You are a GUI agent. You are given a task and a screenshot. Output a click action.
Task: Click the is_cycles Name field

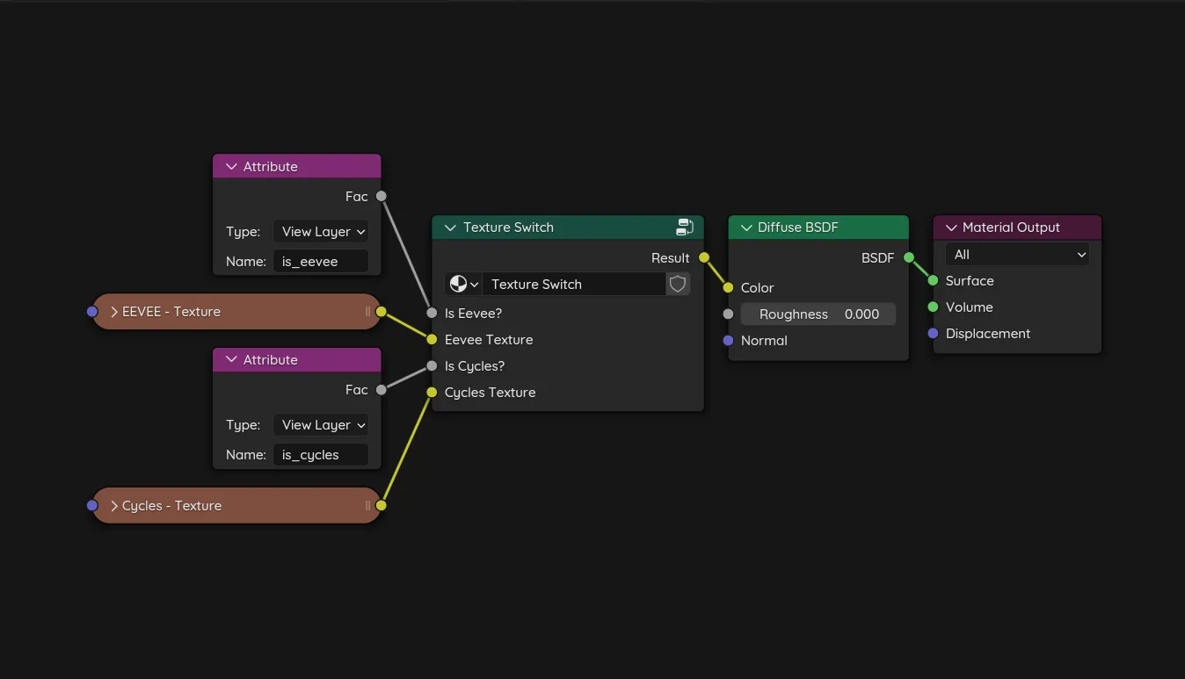[322, 454]
